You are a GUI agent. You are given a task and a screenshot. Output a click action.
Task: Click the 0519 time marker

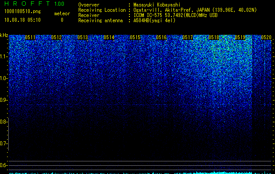(240, 37)
